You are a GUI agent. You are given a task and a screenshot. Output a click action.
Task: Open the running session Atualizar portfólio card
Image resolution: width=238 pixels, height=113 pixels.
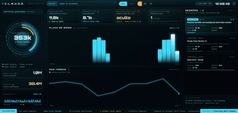click(211, 25)
